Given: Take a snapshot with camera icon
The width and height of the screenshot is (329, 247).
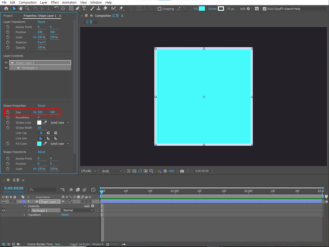Looking at the screenshot, I should pyautogui.click(x=182, y=171).
